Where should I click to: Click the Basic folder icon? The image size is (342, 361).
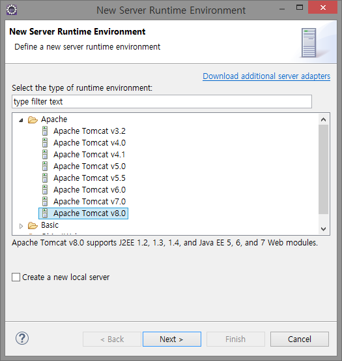pos(33,226)
